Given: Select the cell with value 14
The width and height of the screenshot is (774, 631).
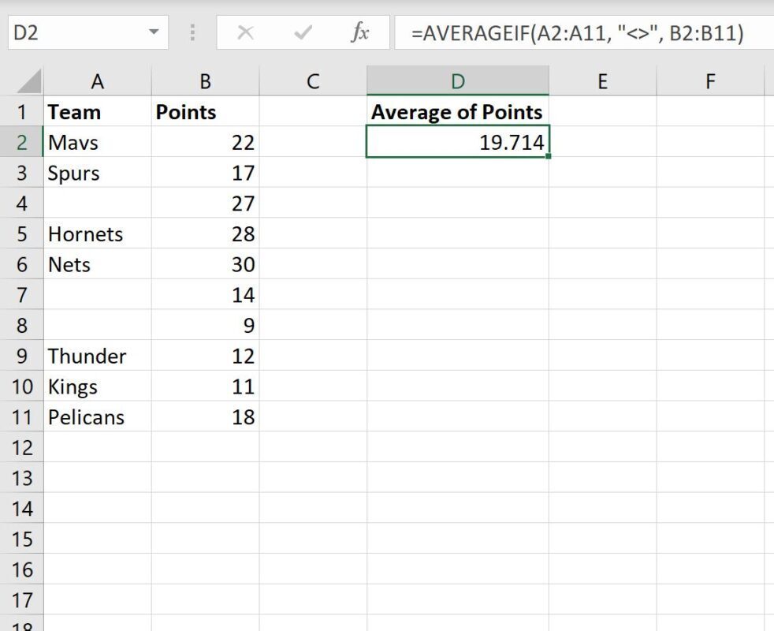Looking at the screenshot, I should 206,294.
